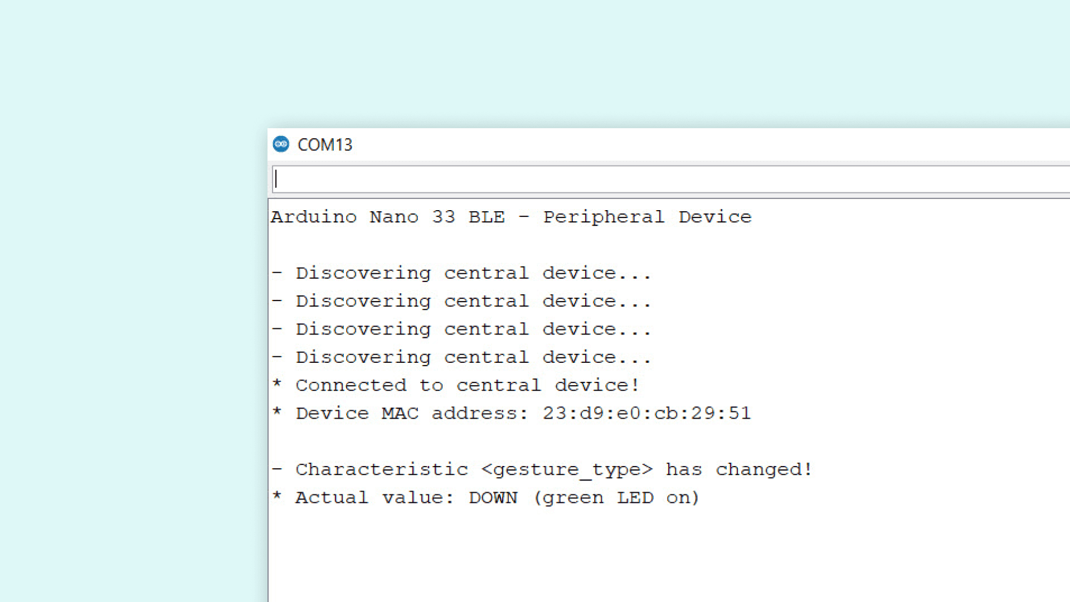Click the "Actual value:" label text
1070x602 pixels.
374,498
